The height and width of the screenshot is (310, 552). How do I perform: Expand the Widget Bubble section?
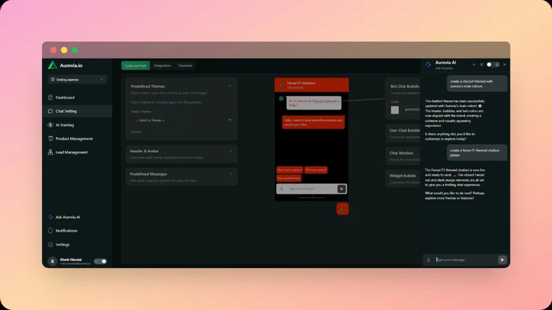tap(404, 178)
